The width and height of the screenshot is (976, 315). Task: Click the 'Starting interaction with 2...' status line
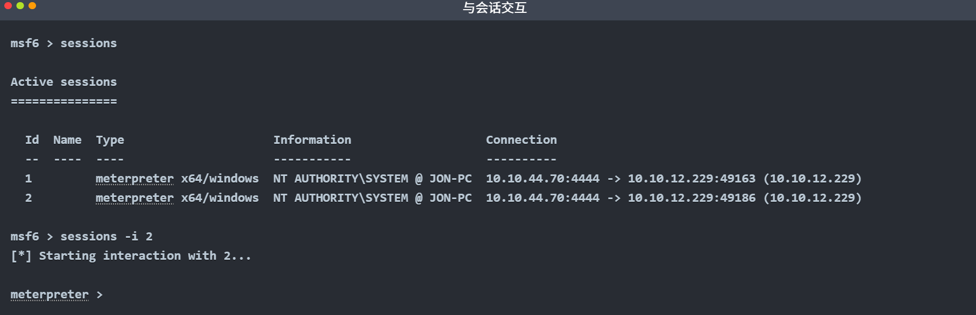[131, 256]
